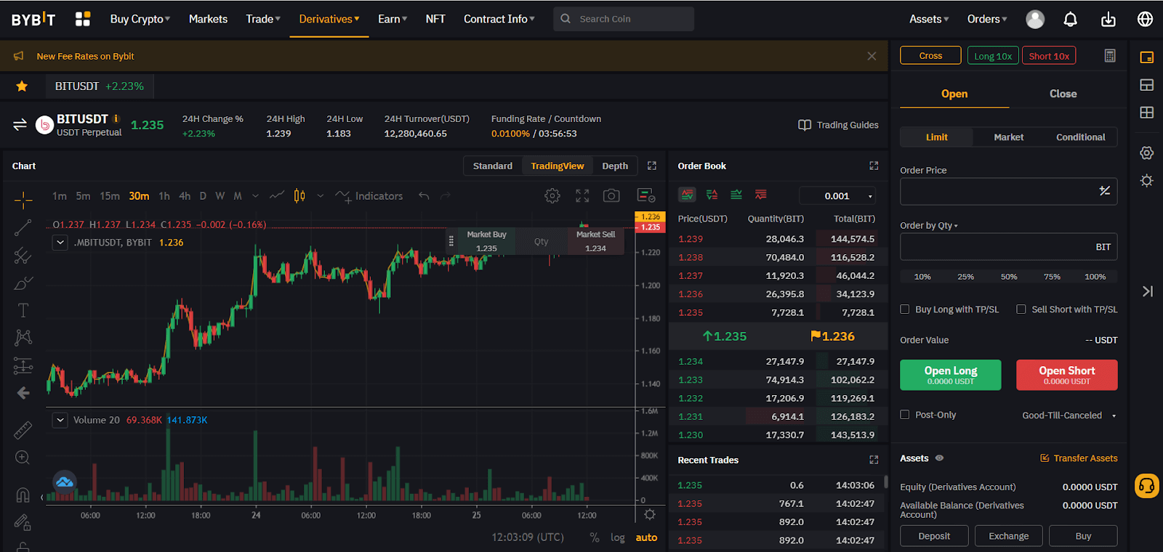The width and height of the screenshot is (1163, 552).
Task: Check the Post-Only option
Action: coord(905,415)
